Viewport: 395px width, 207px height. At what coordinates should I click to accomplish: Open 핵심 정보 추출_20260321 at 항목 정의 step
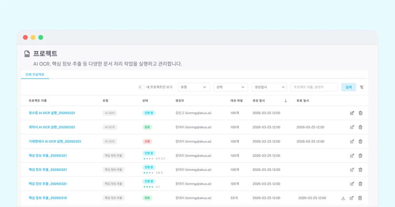point(48,156)
